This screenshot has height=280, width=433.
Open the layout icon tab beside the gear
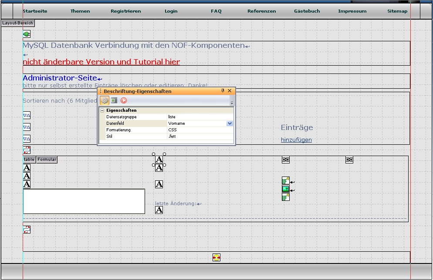click(114, 100)
